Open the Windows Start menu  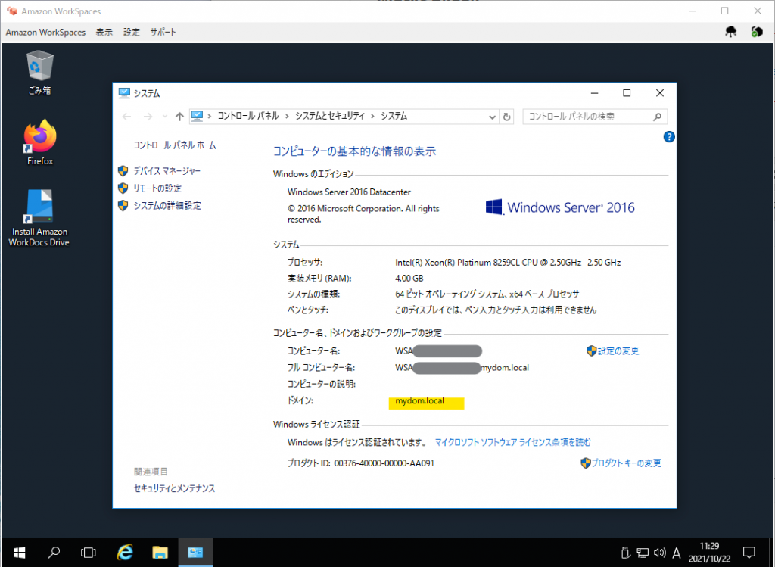click(x=18, y=552)
